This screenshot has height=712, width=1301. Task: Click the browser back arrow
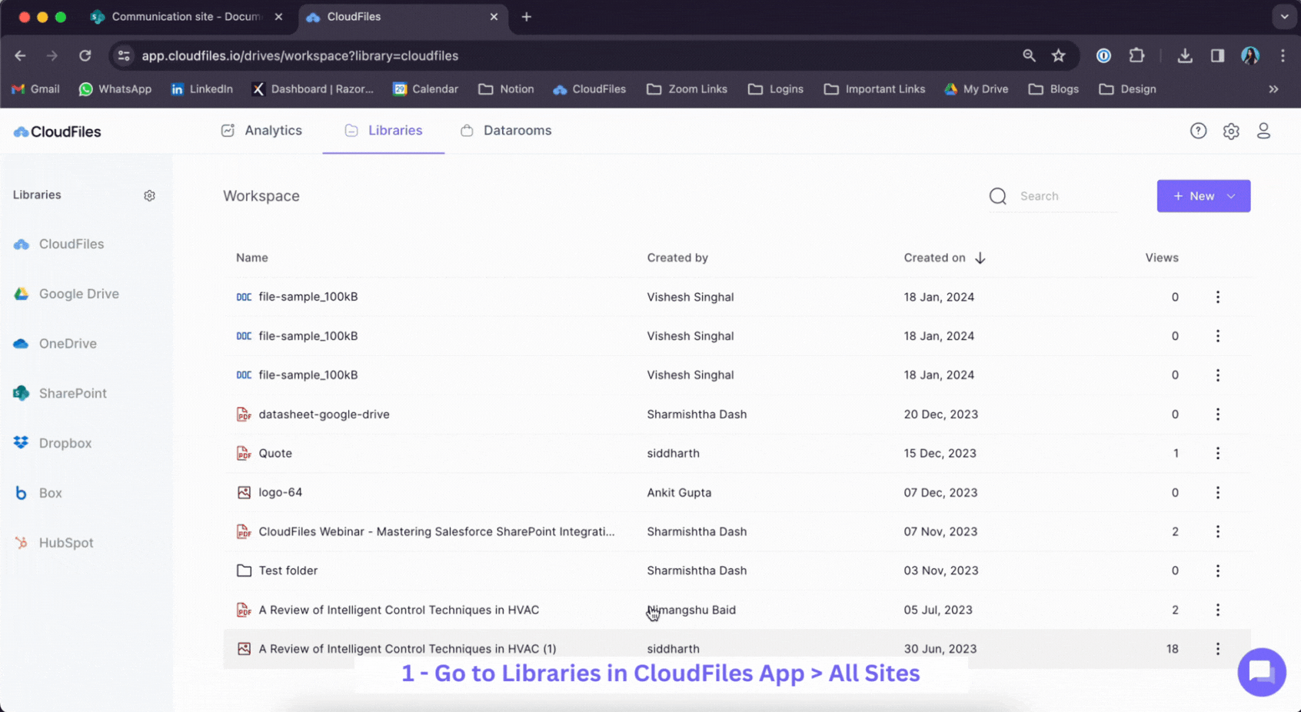(20, 55)
